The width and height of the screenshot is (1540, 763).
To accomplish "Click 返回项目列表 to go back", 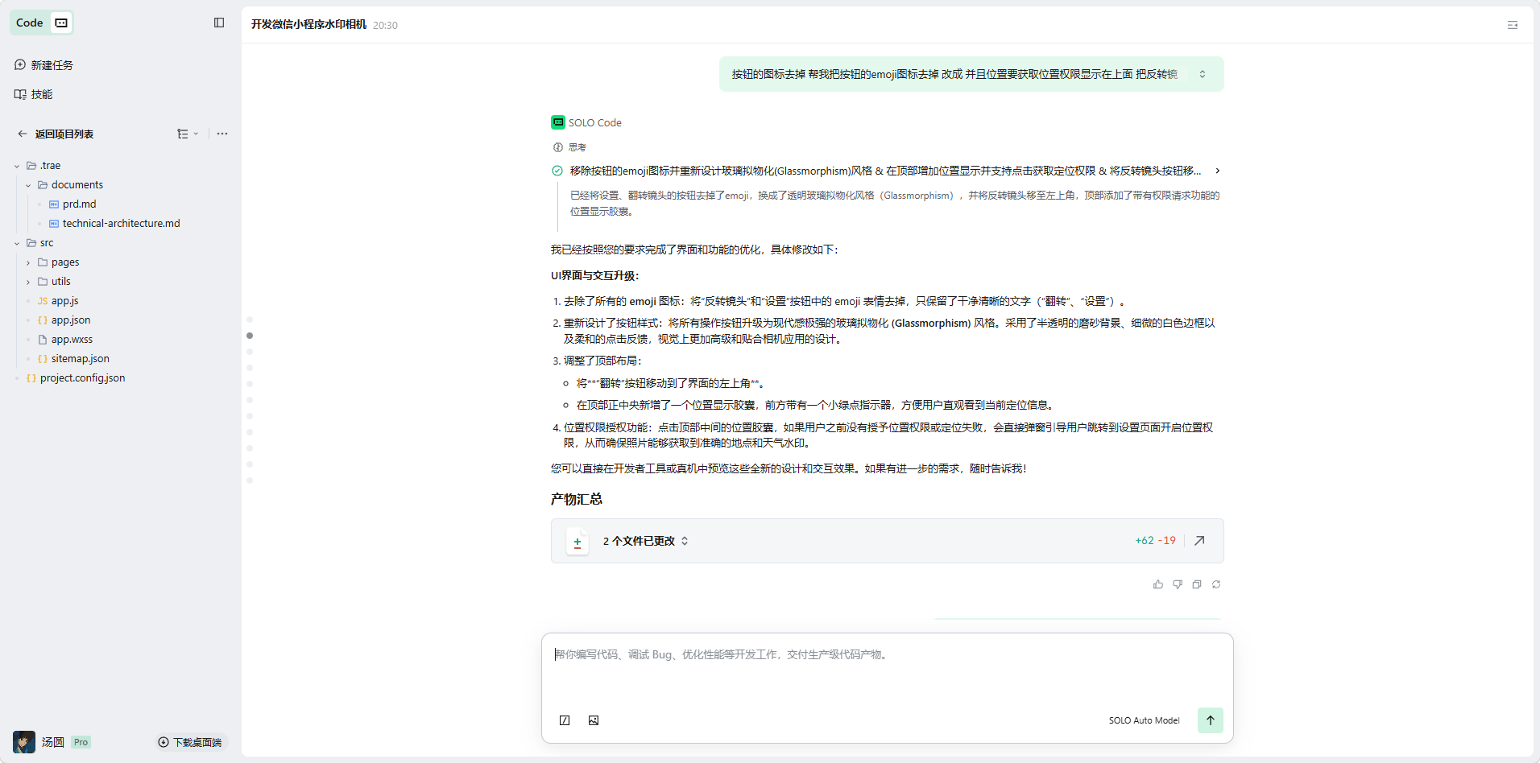I will click(64, 134).
